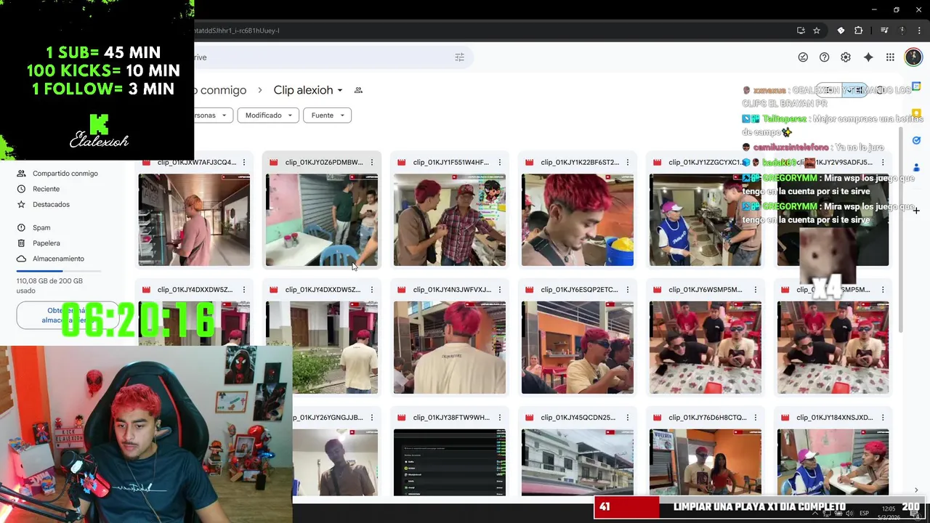Open the Spam section
Viewport: 930px width, 523px height.
[41, 227]
